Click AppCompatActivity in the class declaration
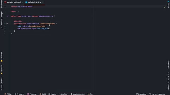170x95 pixels. pos(46,16)
